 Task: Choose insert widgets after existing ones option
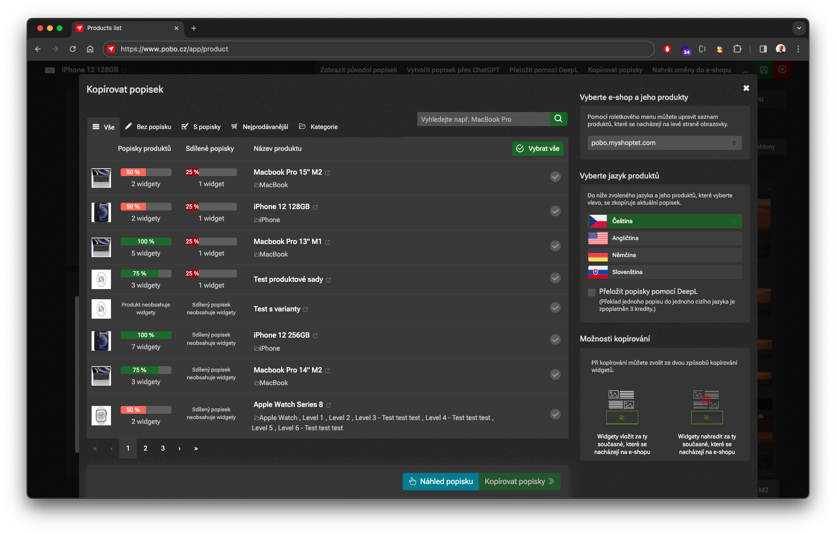click(x=622, y=422)
